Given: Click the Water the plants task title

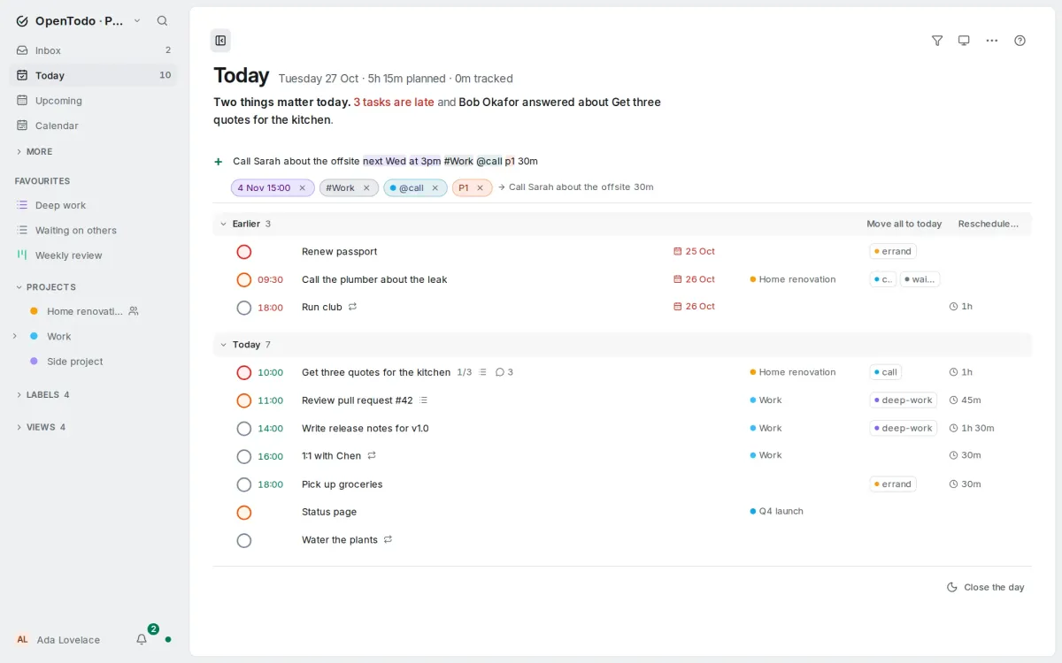Looking at the screenshot, I should click(x=340, y=540).
